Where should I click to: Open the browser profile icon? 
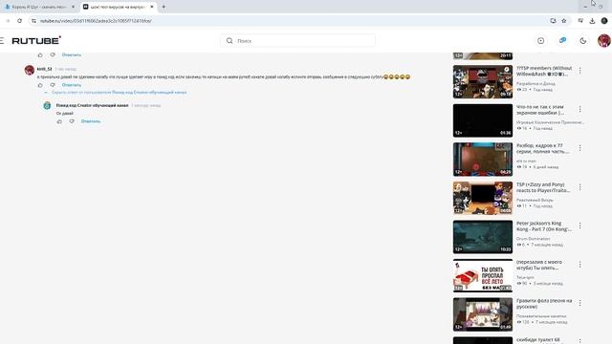coord(604,21)
